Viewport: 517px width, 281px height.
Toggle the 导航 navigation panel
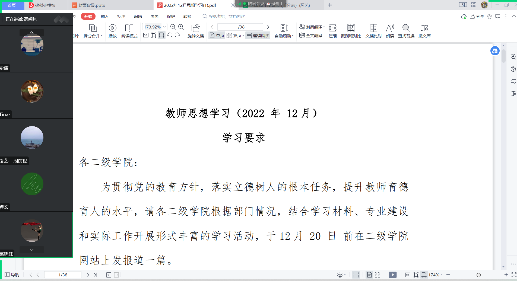pos(12,275)
